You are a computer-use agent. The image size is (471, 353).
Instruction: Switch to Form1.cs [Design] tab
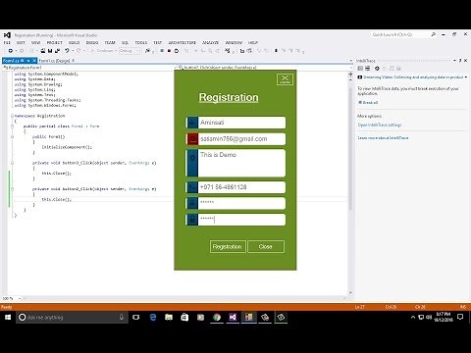pos(55,61)
